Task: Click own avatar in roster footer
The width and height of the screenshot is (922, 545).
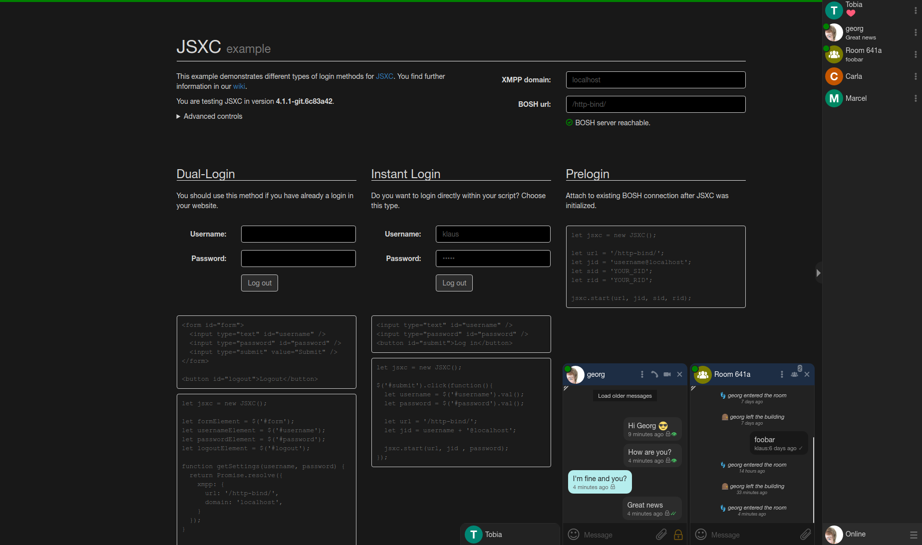Action: point(834,535)
